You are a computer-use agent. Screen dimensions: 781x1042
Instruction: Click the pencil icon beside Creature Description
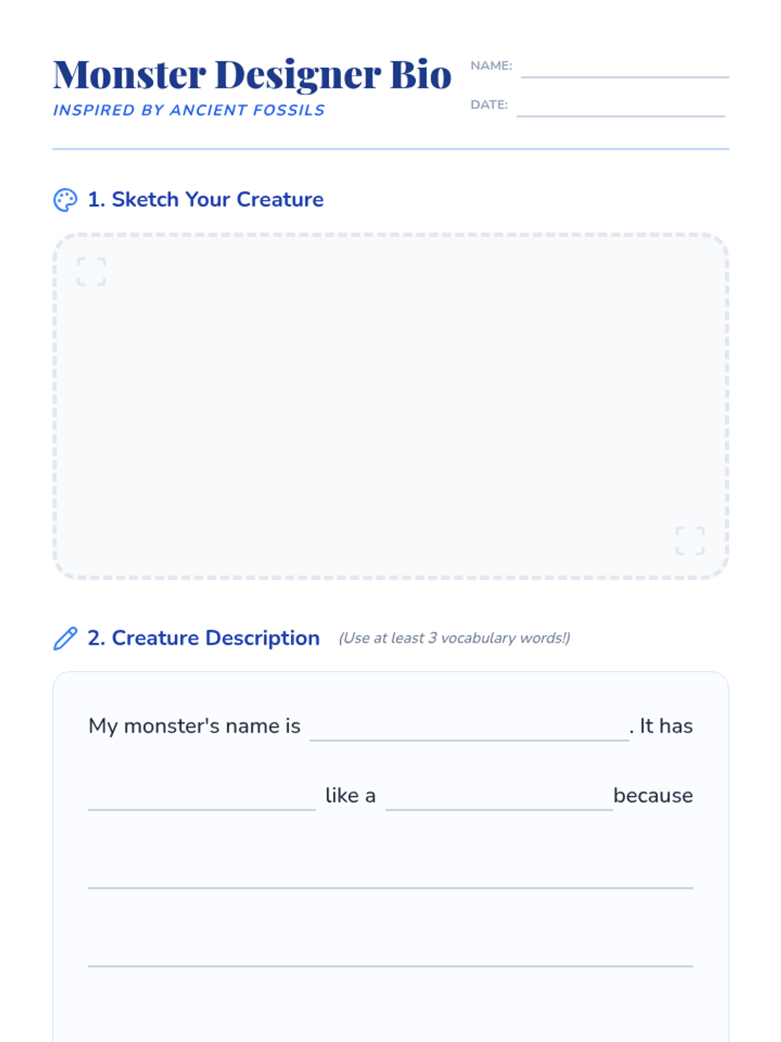65,638
